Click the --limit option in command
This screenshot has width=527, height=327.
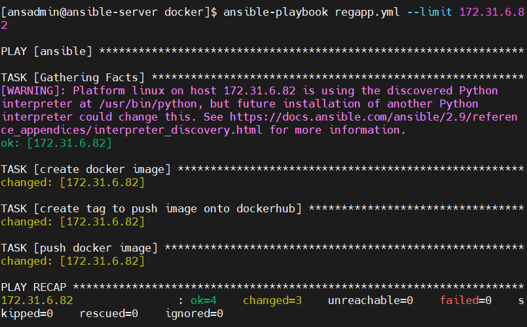tap(429, 12)
